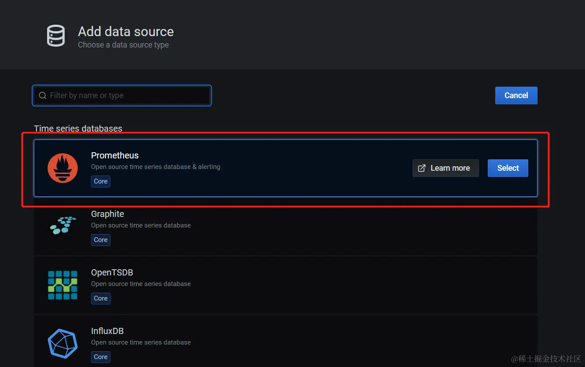Click the Prometheus flame logo icon

pyautogui.click(x=62, y=168)
